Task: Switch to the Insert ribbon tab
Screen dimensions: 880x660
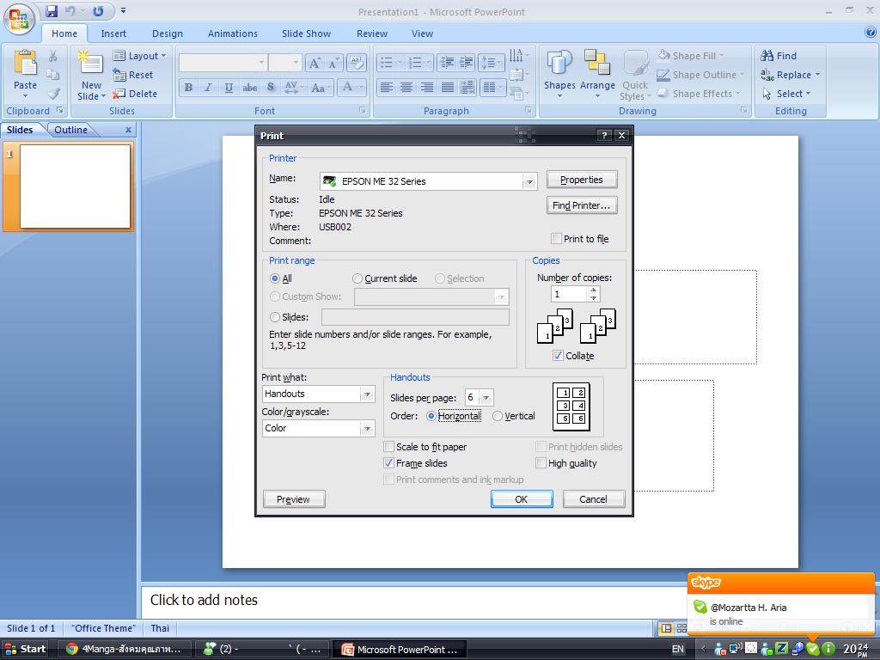Action: 113,34
